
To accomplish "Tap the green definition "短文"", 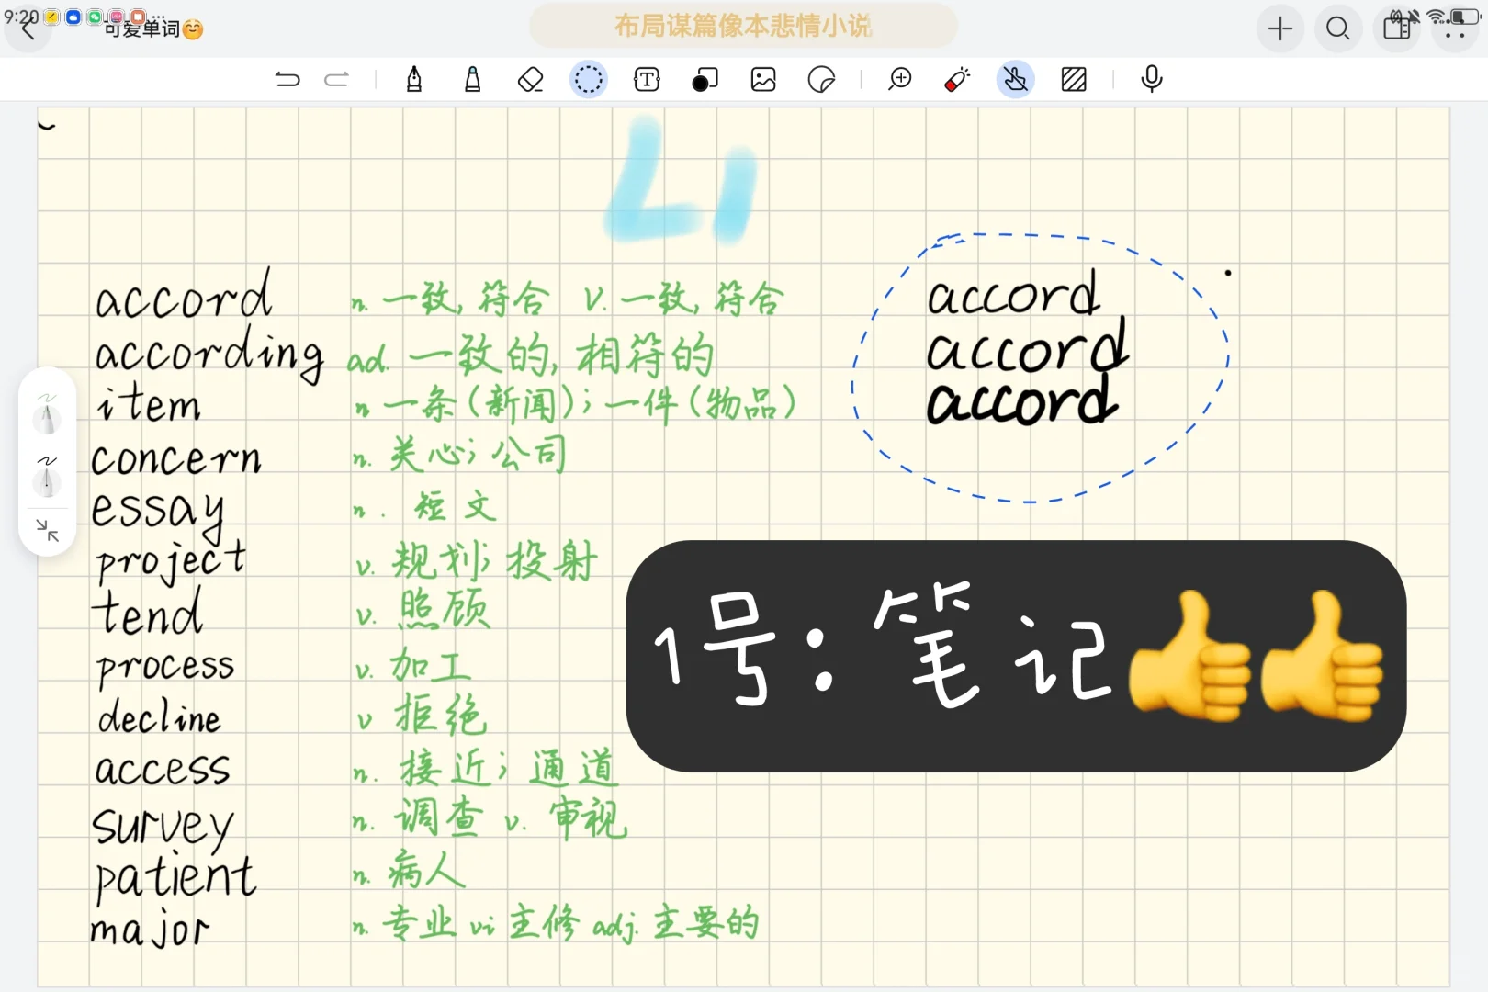I will coord(456,506).
